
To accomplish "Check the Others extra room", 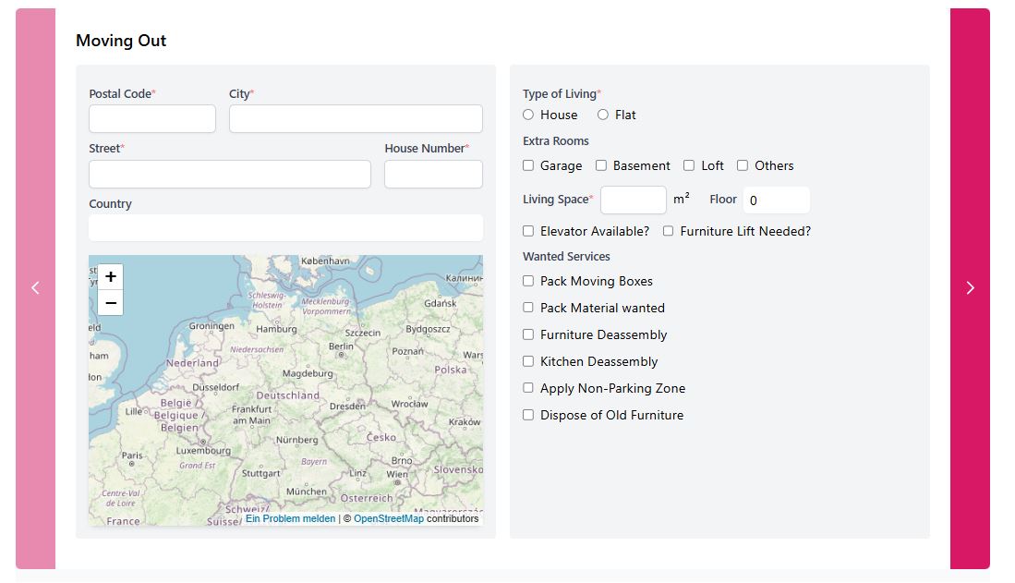I will pyautogui.click(x=743, y=165).
